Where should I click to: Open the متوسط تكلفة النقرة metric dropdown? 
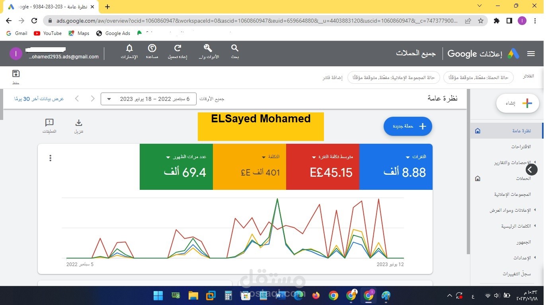tap(314, 157)
